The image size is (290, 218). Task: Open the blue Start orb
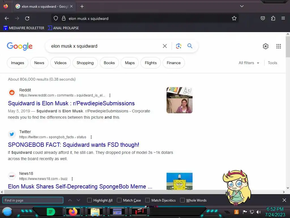pyautogui.click(x=7, y=212)
